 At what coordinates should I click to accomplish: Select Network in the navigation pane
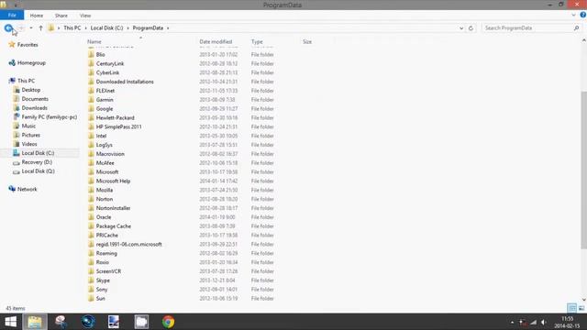pos(27,190)
